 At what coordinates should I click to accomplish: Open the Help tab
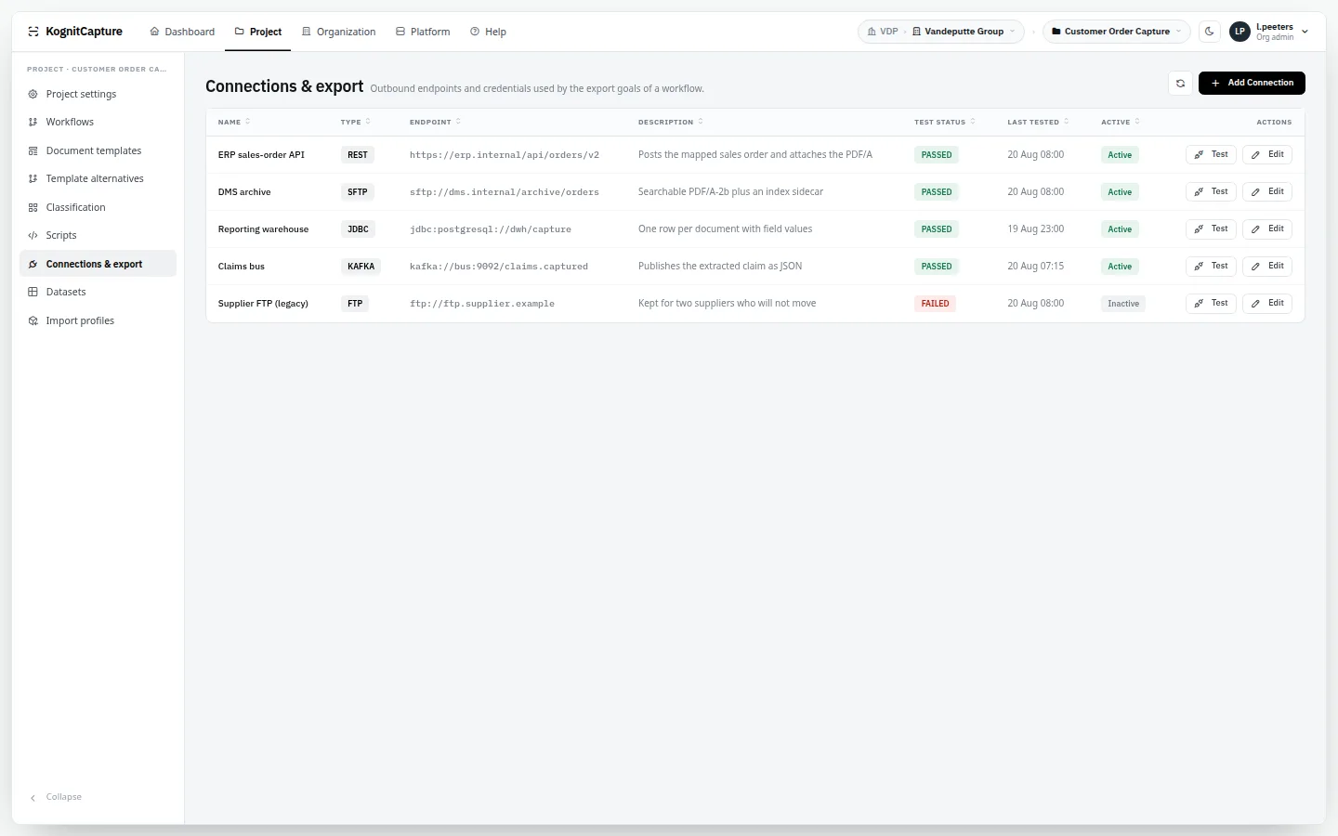coord(488,32)
